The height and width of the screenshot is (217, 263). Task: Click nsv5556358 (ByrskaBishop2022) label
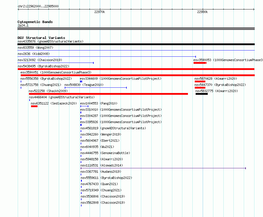tap(46, 79)
